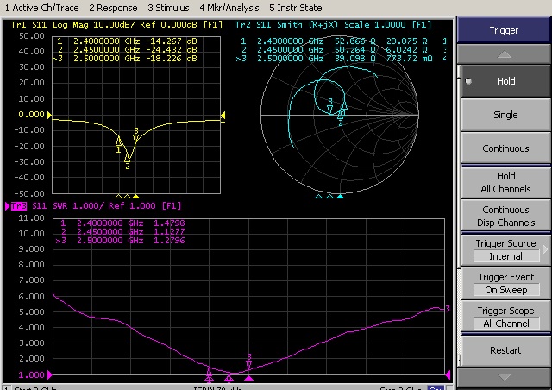The image size is (552, 390).
Task: Open the Active Ch/Trace menu
Action: [41, 7]
